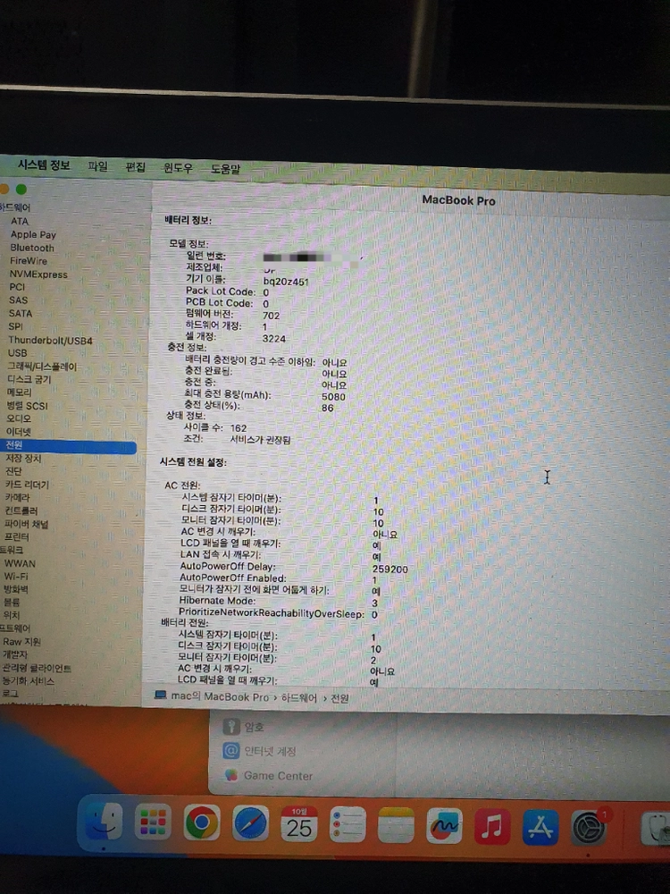Select 동기화 서비스 in sidebar
Screen dimensions: 670x894
28,680
